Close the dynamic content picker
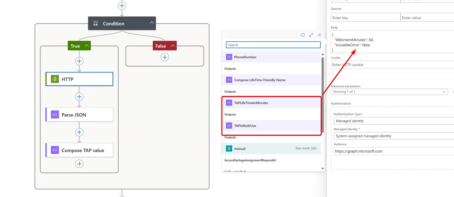 click(x=319, y=35)
